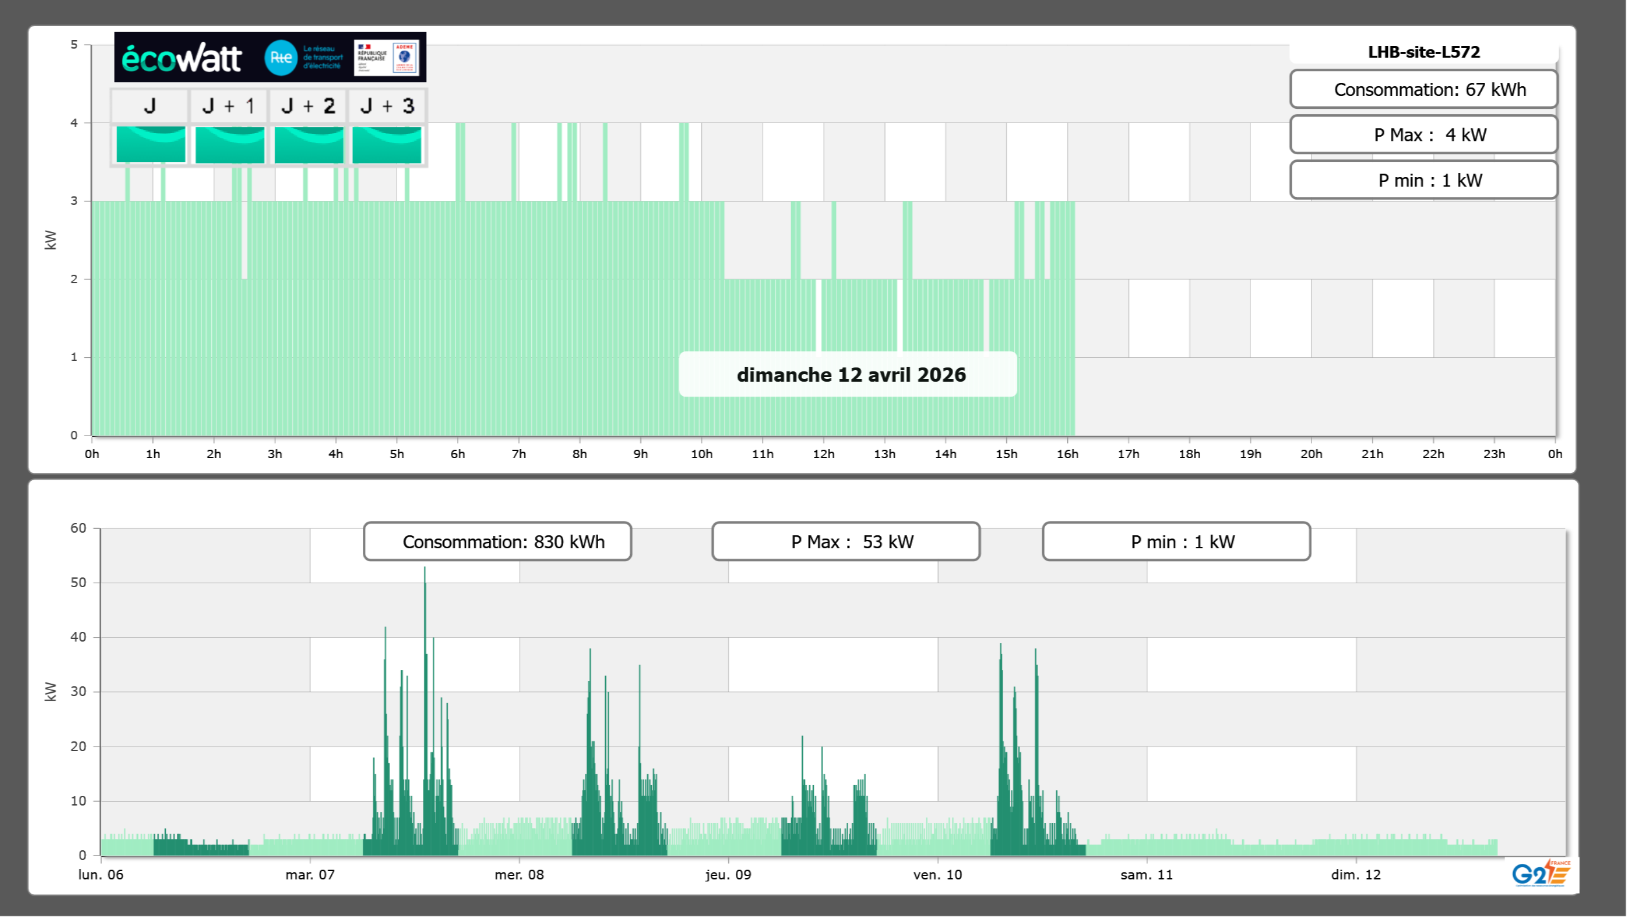Click the Consommation: 830 kWh box
This screenshot has height=917, width=1627.
(497, 542)
